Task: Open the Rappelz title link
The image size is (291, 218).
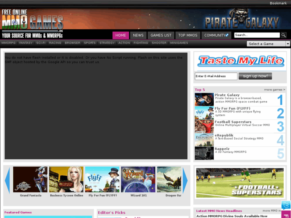Action: (222, 149)
